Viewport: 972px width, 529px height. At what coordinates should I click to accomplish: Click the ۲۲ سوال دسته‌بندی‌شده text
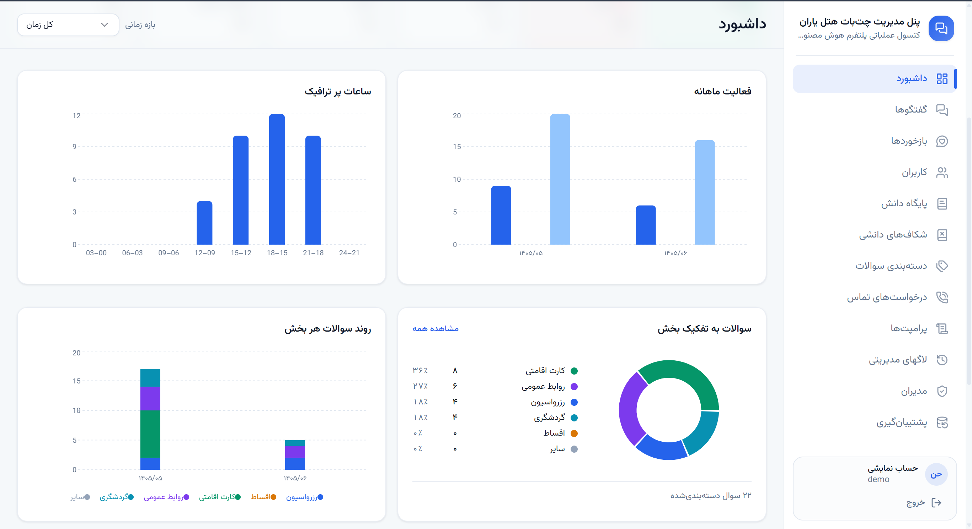(711, 496)
